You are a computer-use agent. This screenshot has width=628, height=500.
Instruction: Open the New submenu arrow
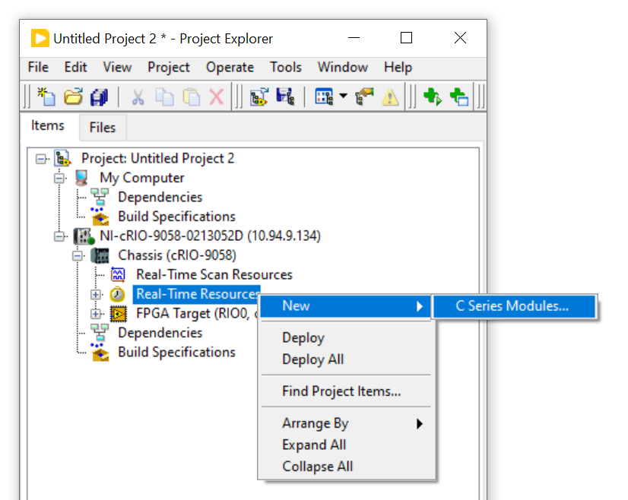420,307
